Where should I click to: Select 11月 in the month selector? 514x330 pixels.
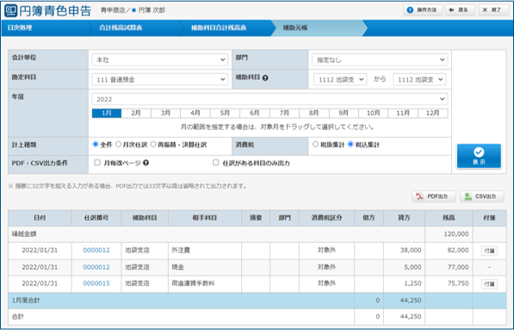pyautogui.click(x=403, y=113)
